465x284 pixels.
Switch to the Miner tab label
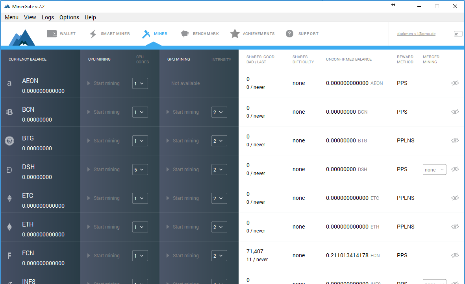[x=161, y=34]
